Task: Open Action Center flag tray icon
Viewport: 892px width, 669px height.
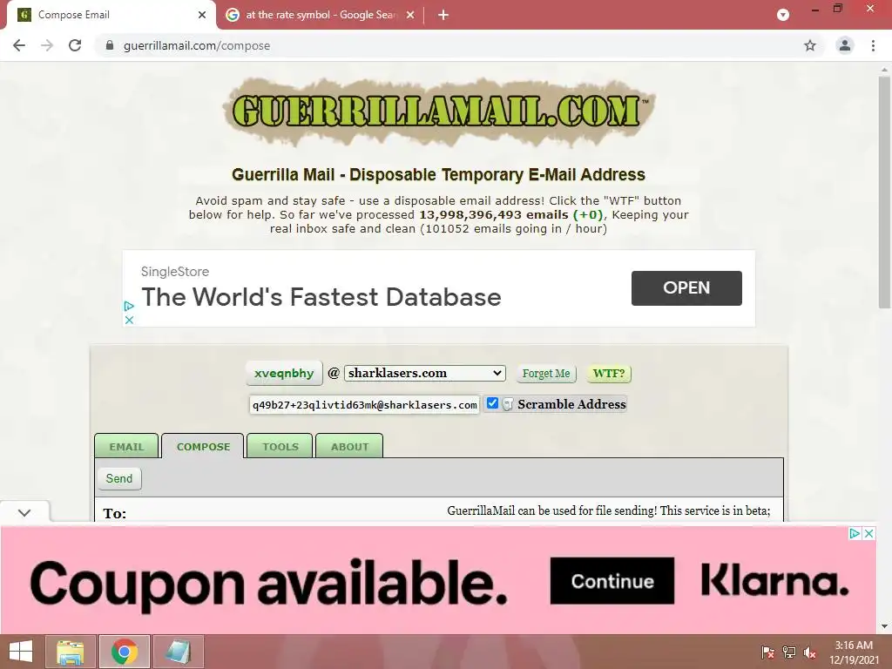Action: pos(767,652)
